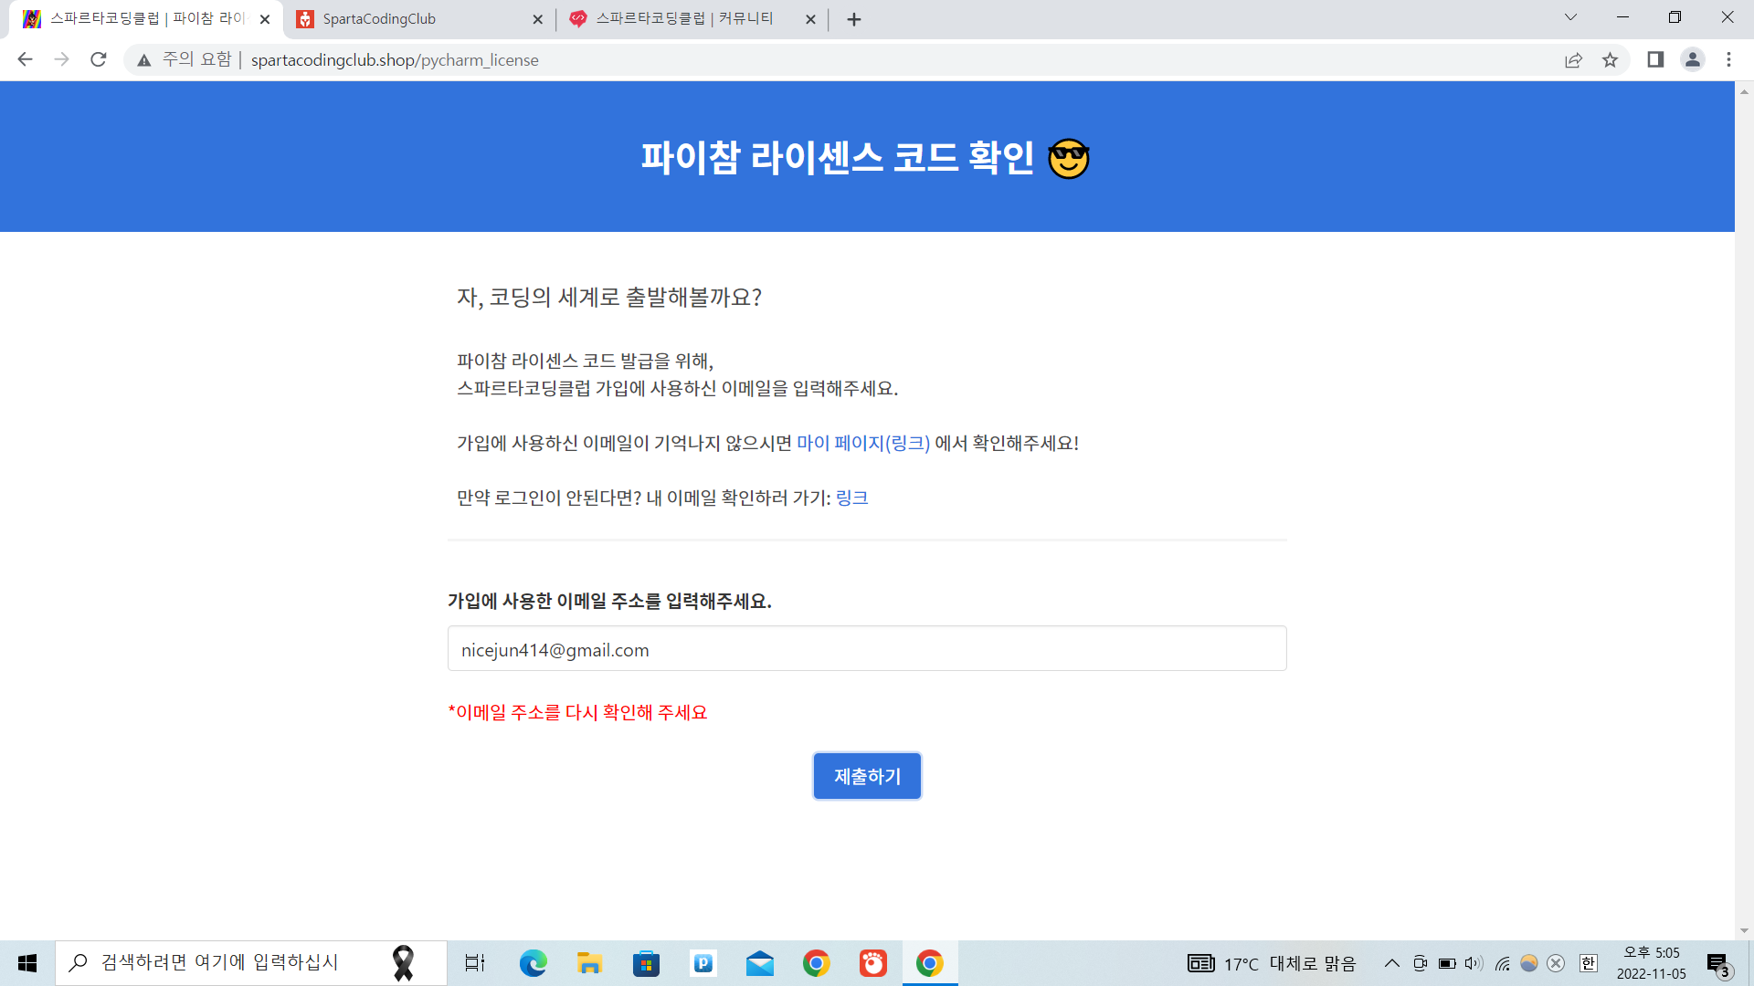Click the 파이참 라이센스 코드 확인 heading

pyautogui.click(x=865, y=158)
